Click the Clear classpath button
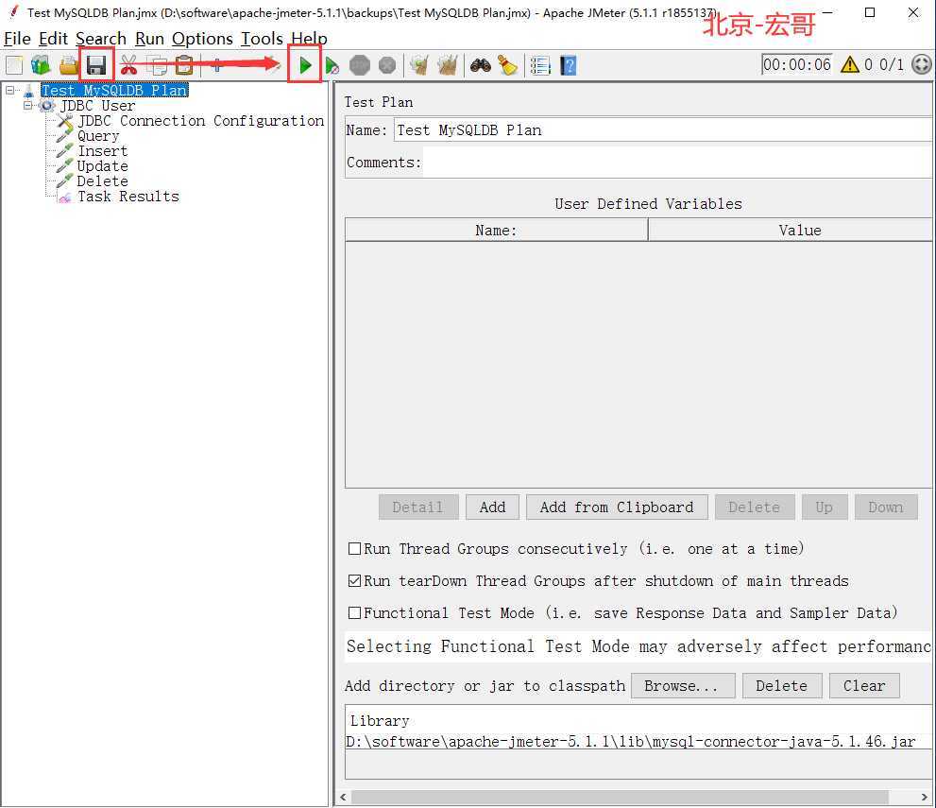This screenshot has height=808, width=936. (864, 686)
